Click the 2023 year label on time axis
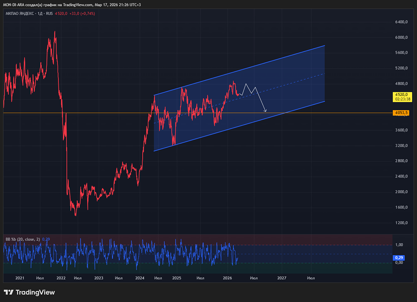417x302 pixels. [x=99, y=278]
